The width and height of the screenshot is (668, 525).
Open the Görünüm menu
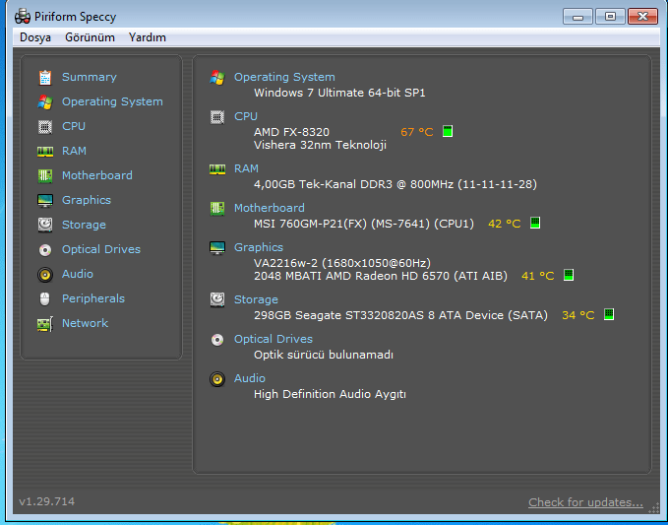[x=90, y=37]
